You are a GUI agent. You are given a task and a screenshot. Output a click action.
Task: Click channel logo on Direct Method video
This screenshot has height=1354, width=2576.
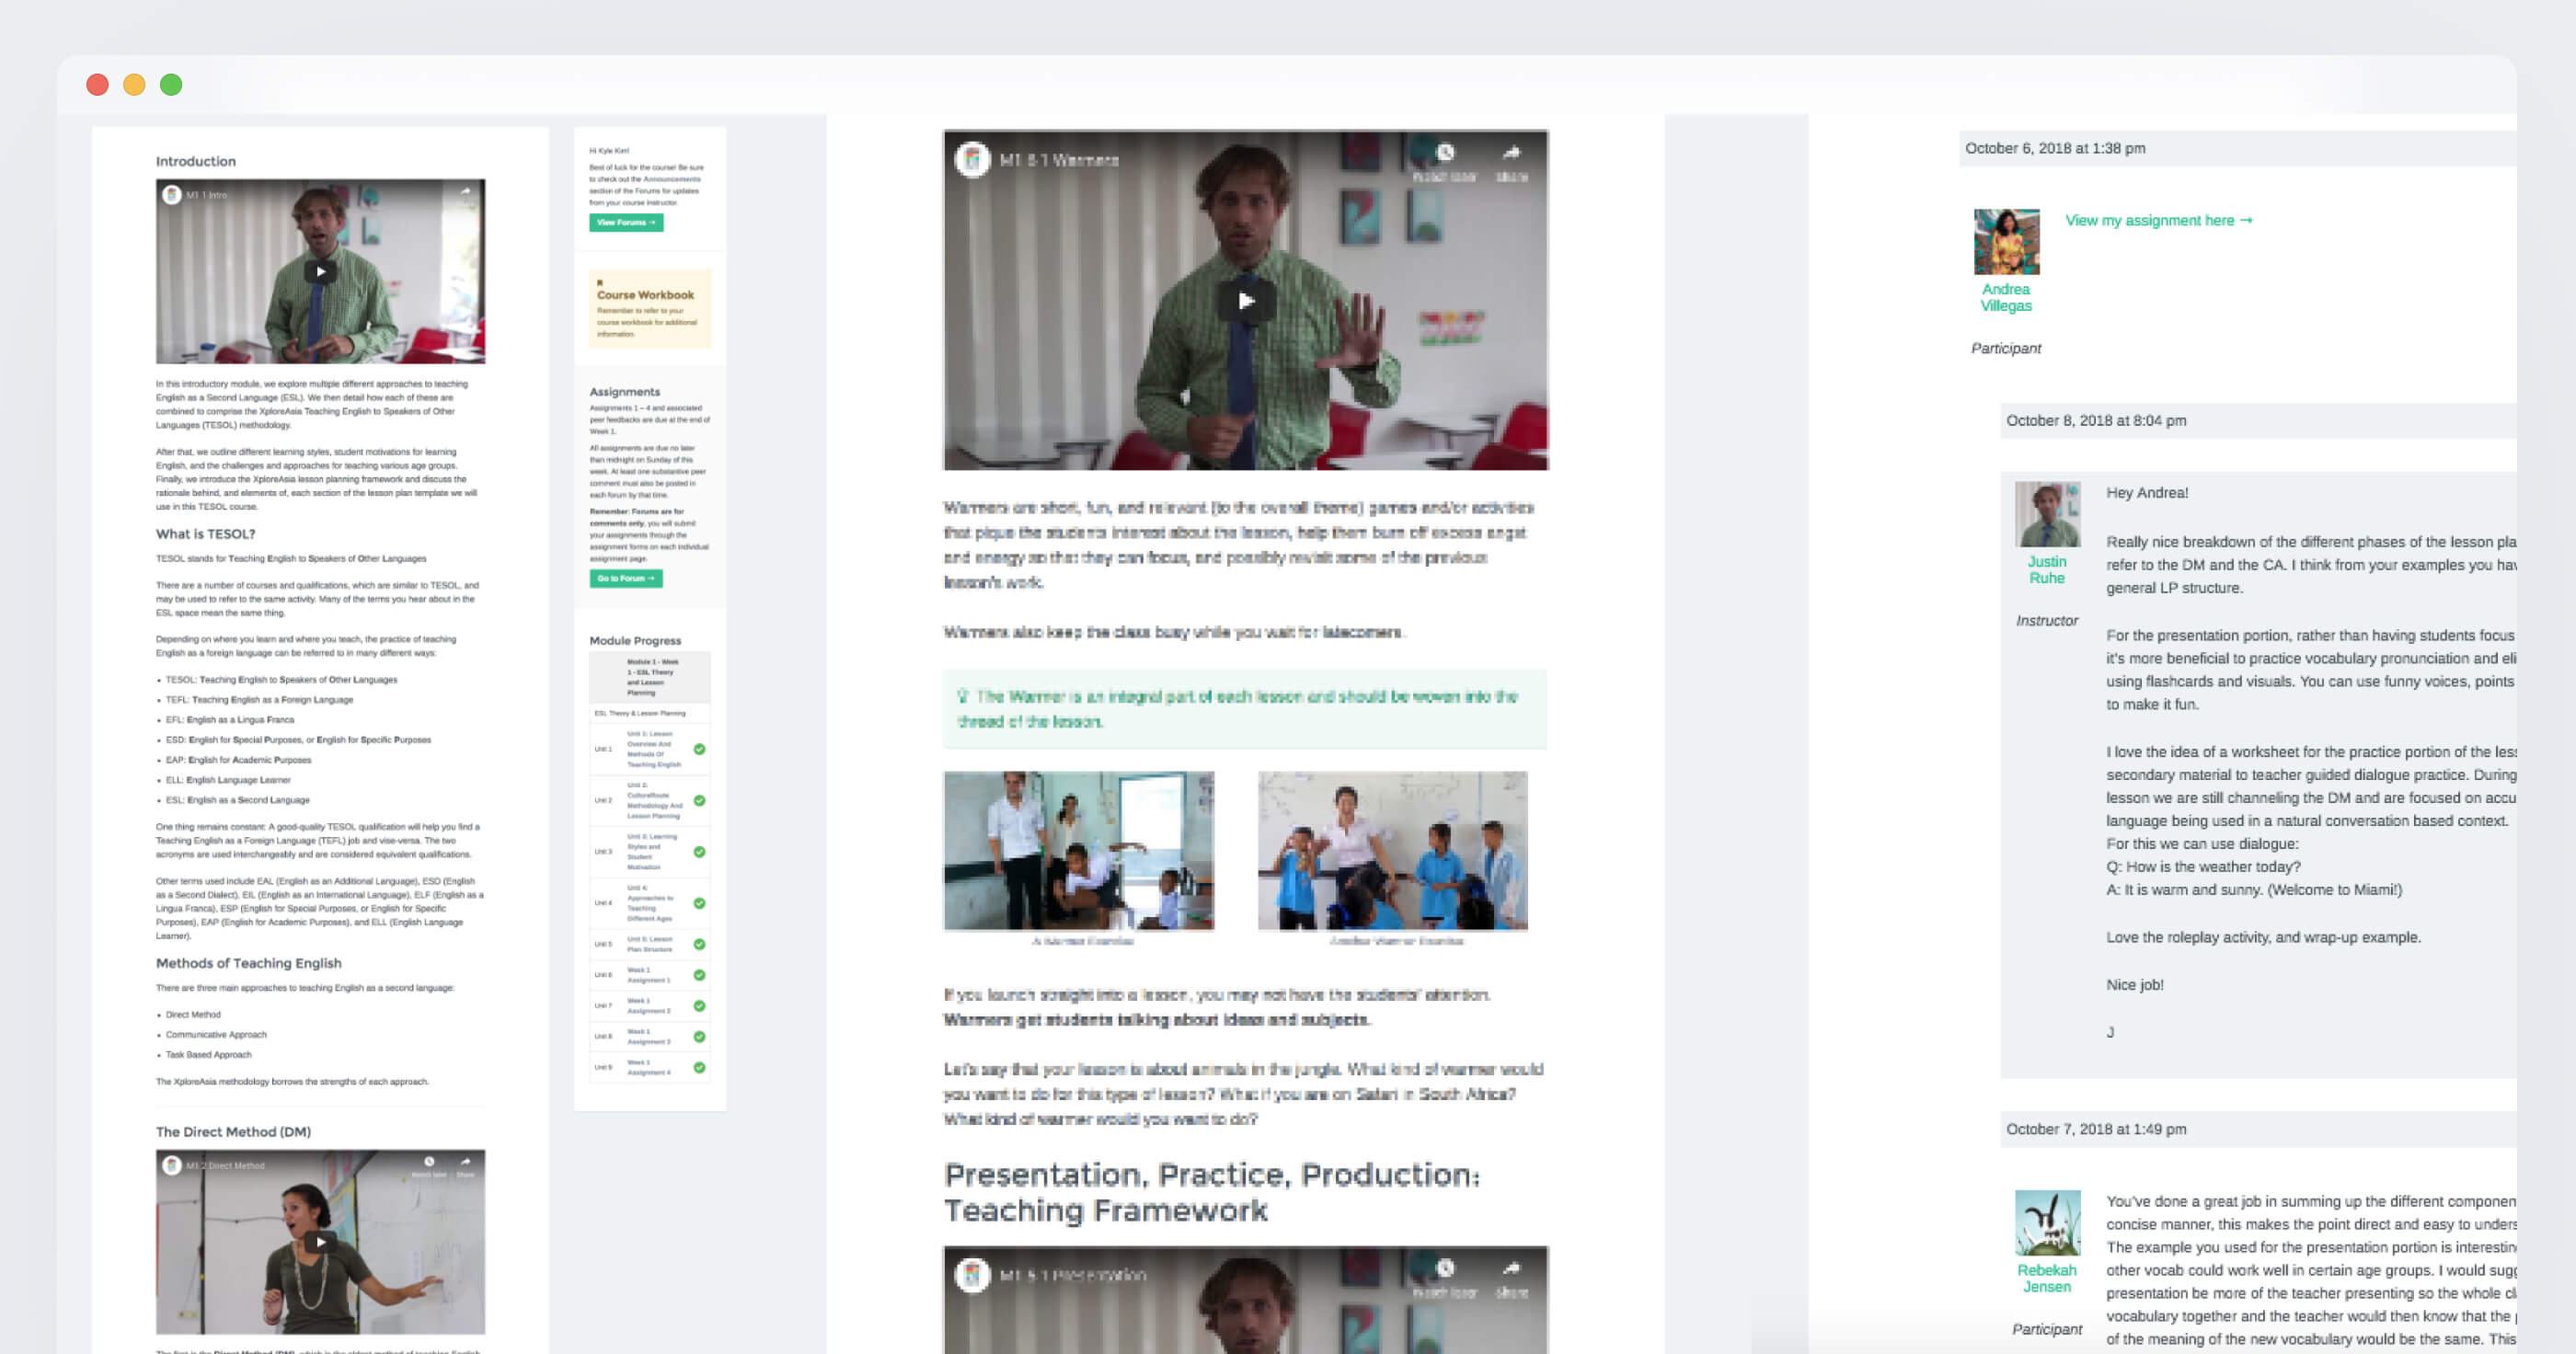click(x=172, y=1166)
